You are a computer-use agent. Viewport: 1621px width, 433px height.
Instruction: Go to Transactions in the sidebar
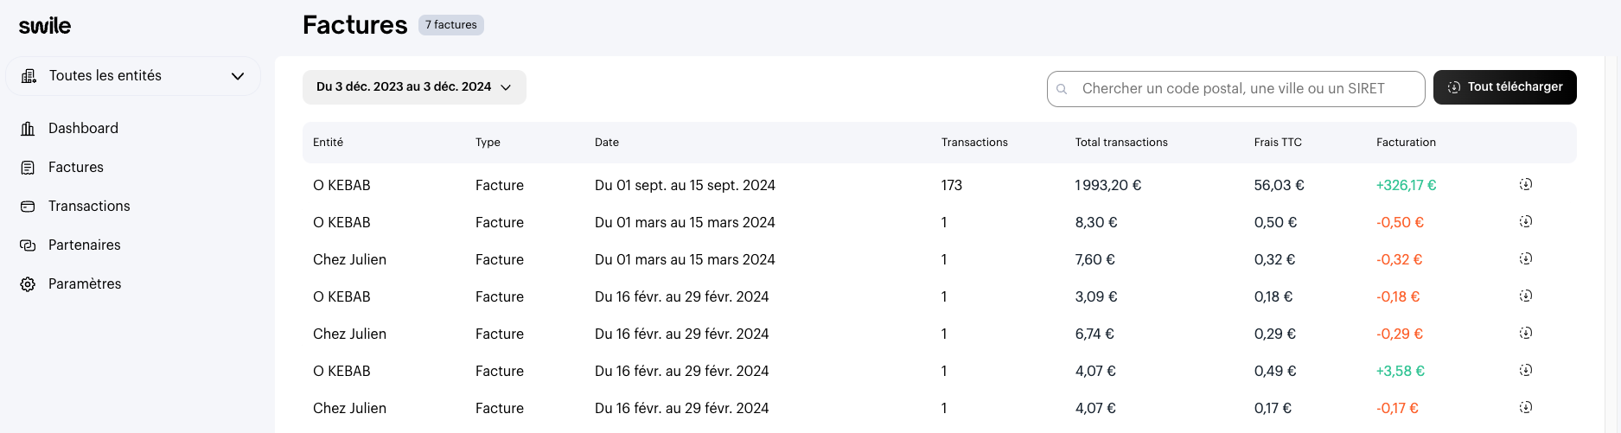coord(89,207)
